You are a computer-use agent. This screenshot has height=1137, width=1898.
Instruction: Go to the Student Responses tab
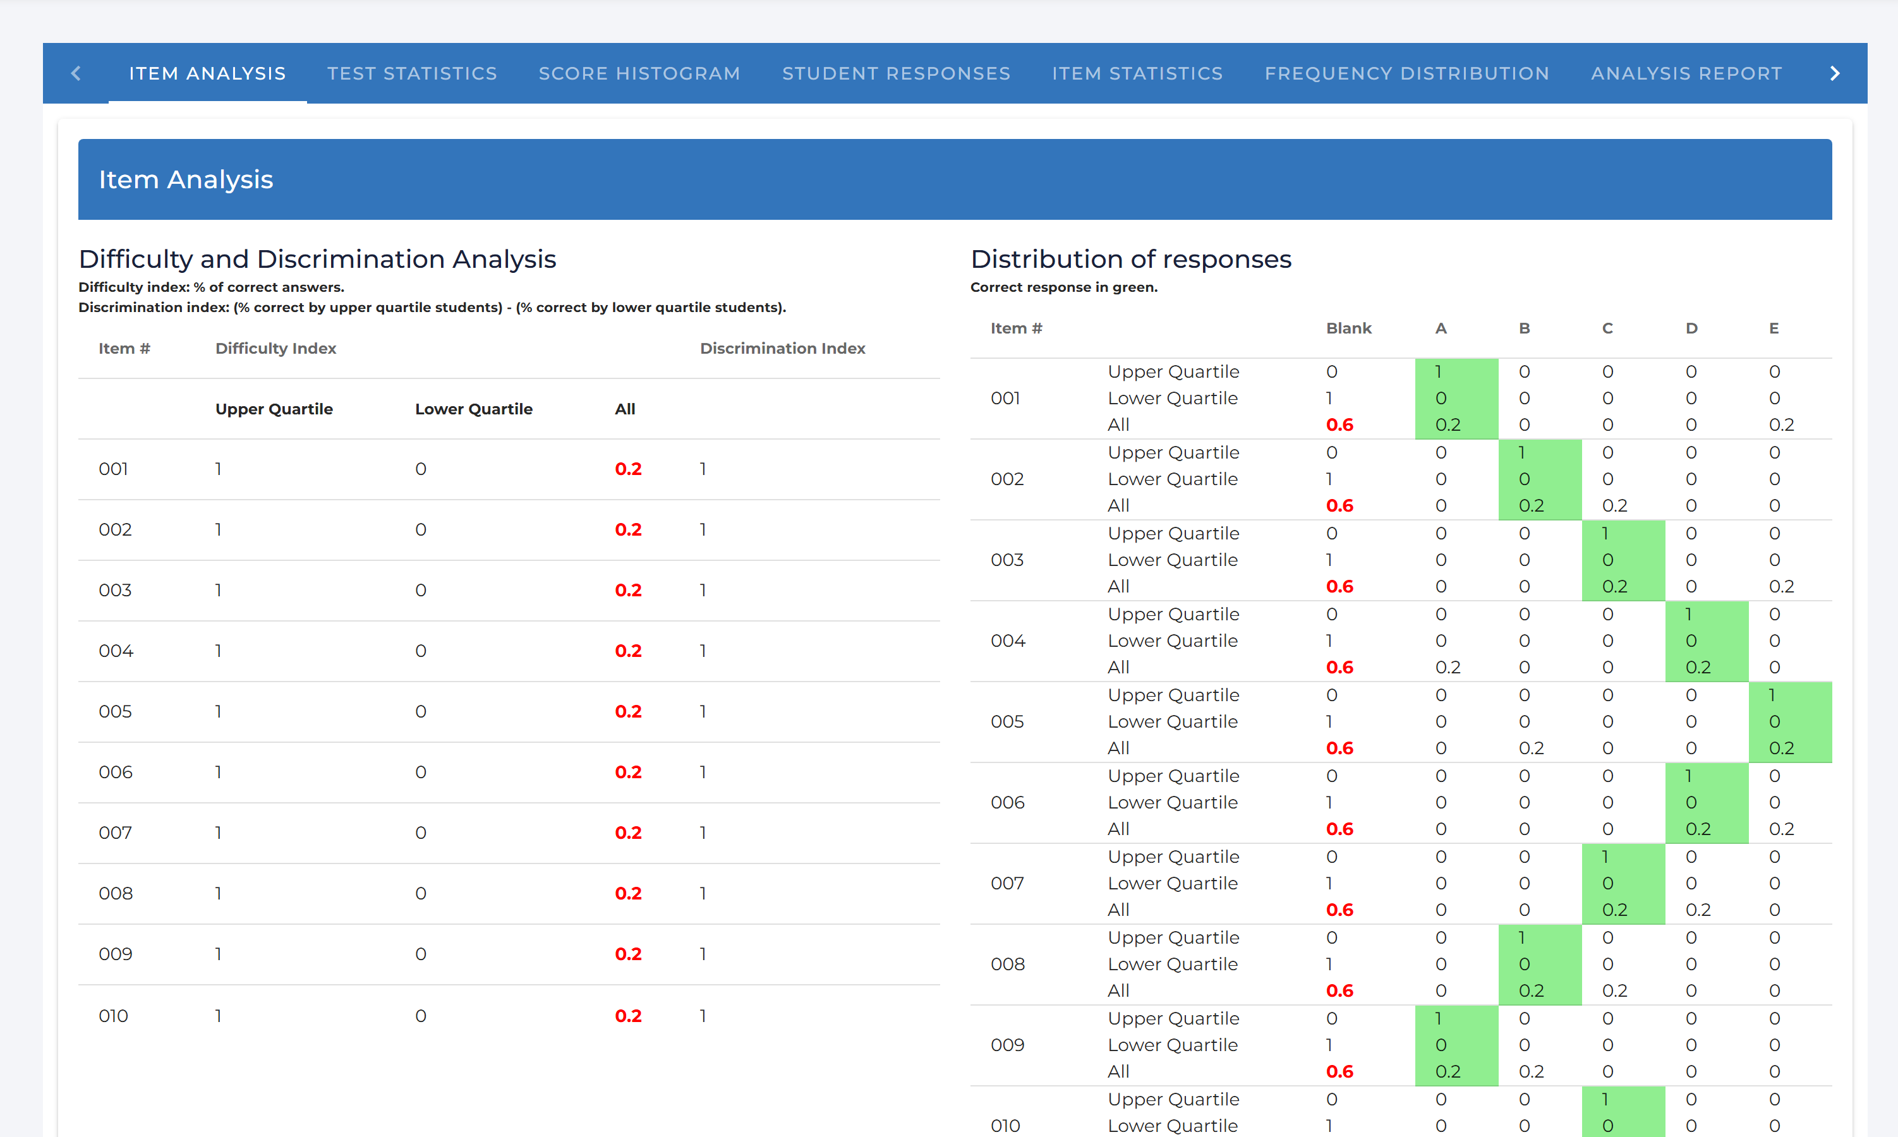tap(897, 73)
